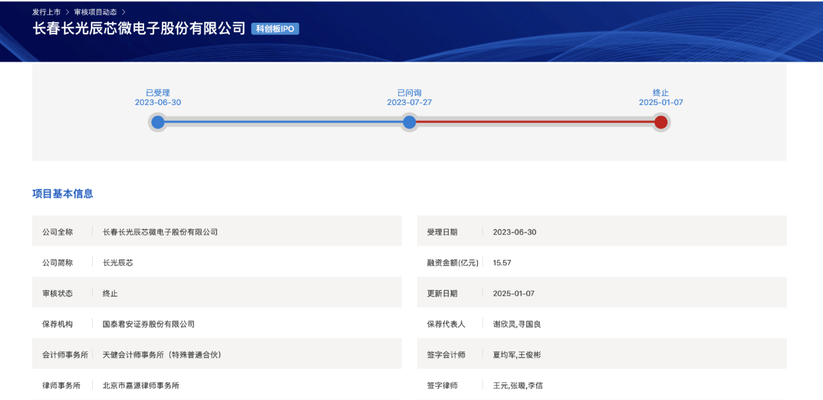823x400 pixels.
Task: Click the 已问询 middle timeline dot
Action: (409, 122)
